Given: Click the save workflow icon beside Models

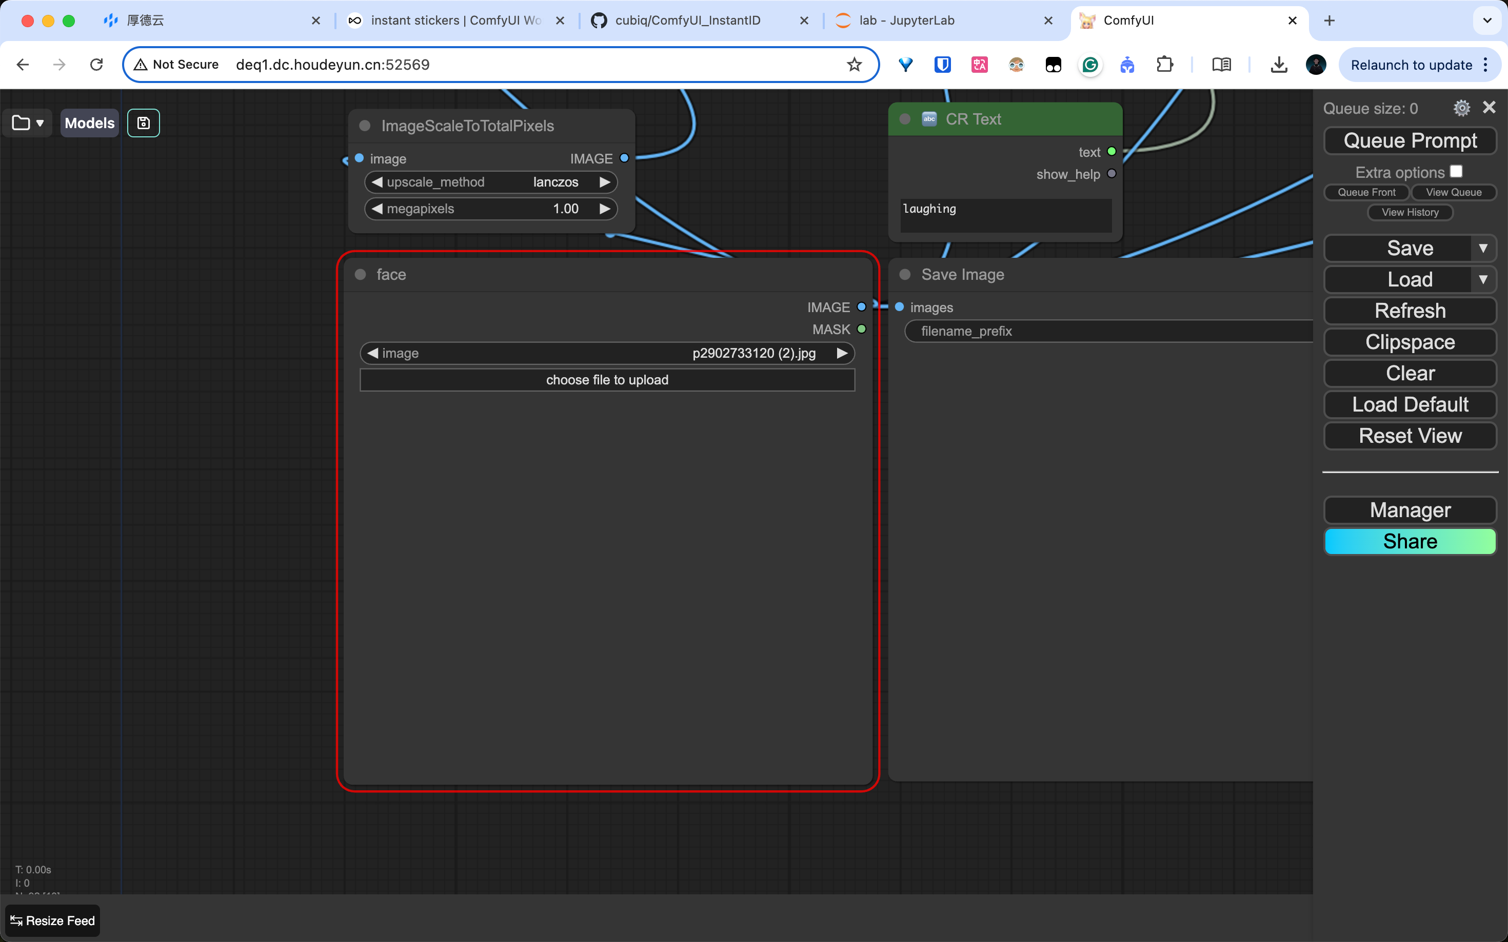Looking at the screenshot, I should pyautogui.click(x=144, y=122).
